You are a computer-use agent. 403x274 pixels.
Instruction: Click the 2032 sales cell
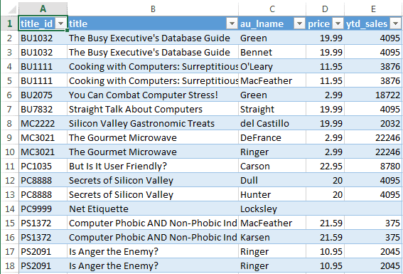click(x=373, y=124)
